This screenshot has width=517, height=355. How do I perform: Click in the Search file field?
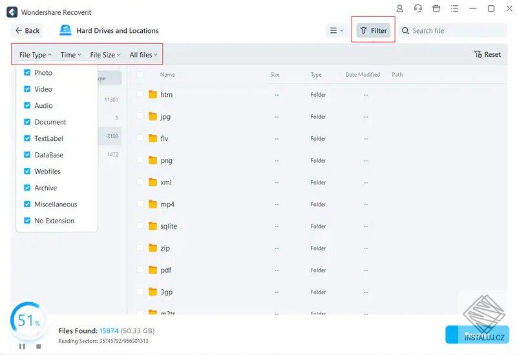coord(454,30)
